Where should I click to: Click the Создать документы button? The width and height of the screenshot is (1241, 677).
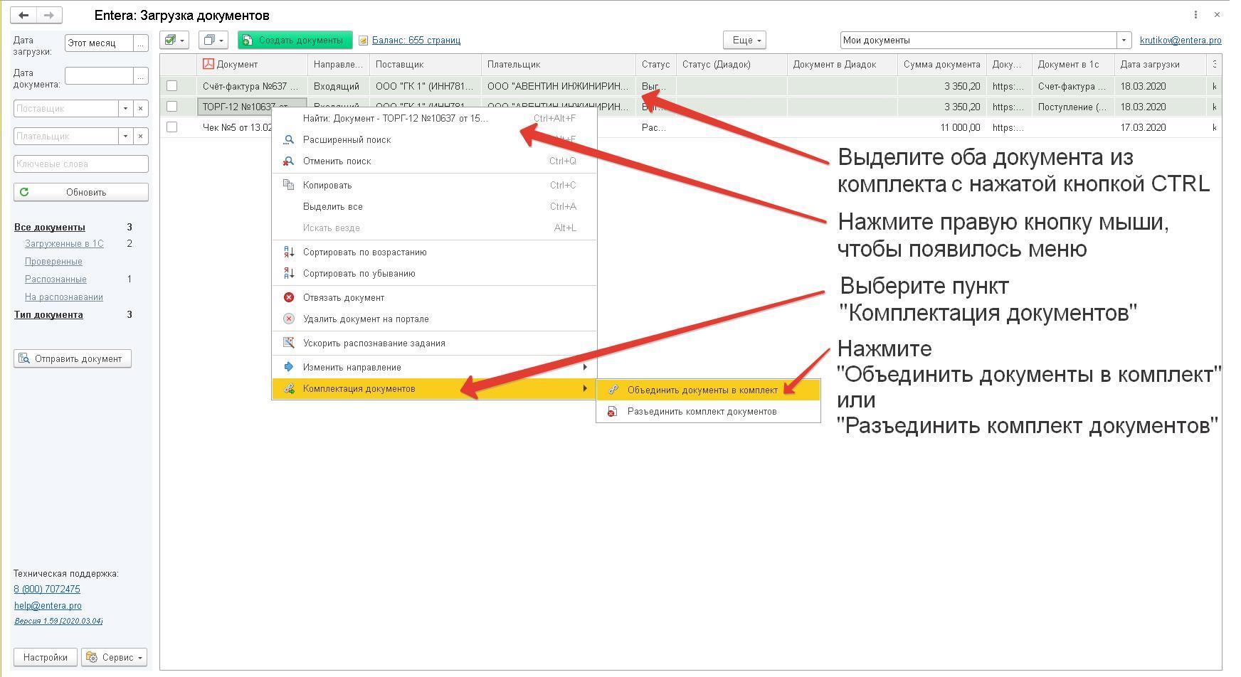click(x=295, y=40)
